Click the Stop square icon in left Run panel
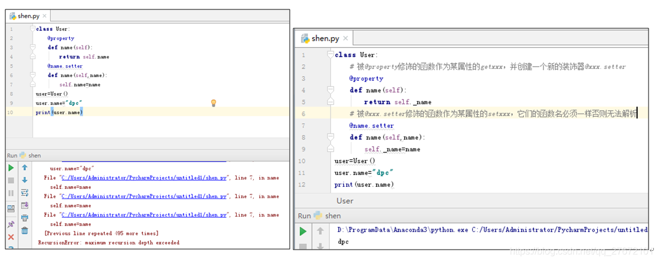The image size is (658, 262). tap(11, 181)
